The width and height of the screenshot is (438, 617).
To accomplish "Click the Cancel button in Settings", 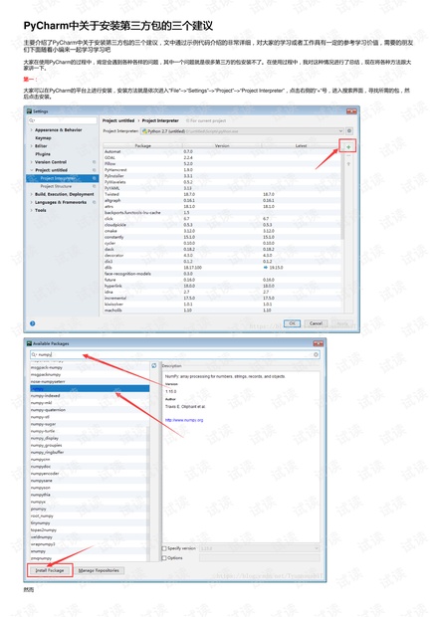I will pyautogui.click(x=316, y=323).
